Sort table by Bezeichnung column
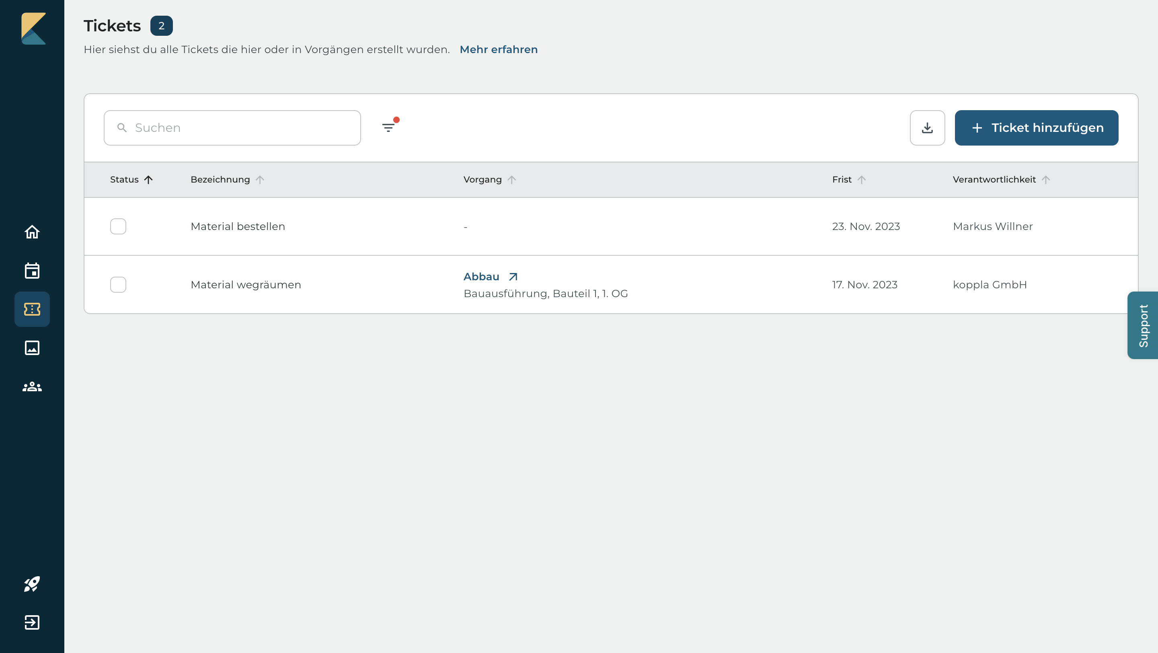Screen dimensions: 1158x653 [x=228, y=180]
